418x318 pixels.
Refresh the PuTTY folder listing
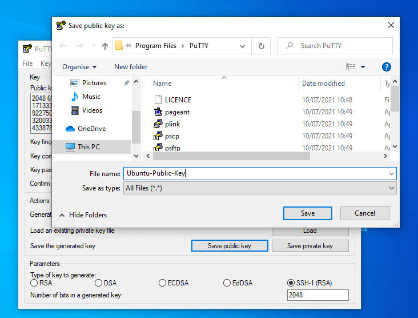click(x=262, y=46)
